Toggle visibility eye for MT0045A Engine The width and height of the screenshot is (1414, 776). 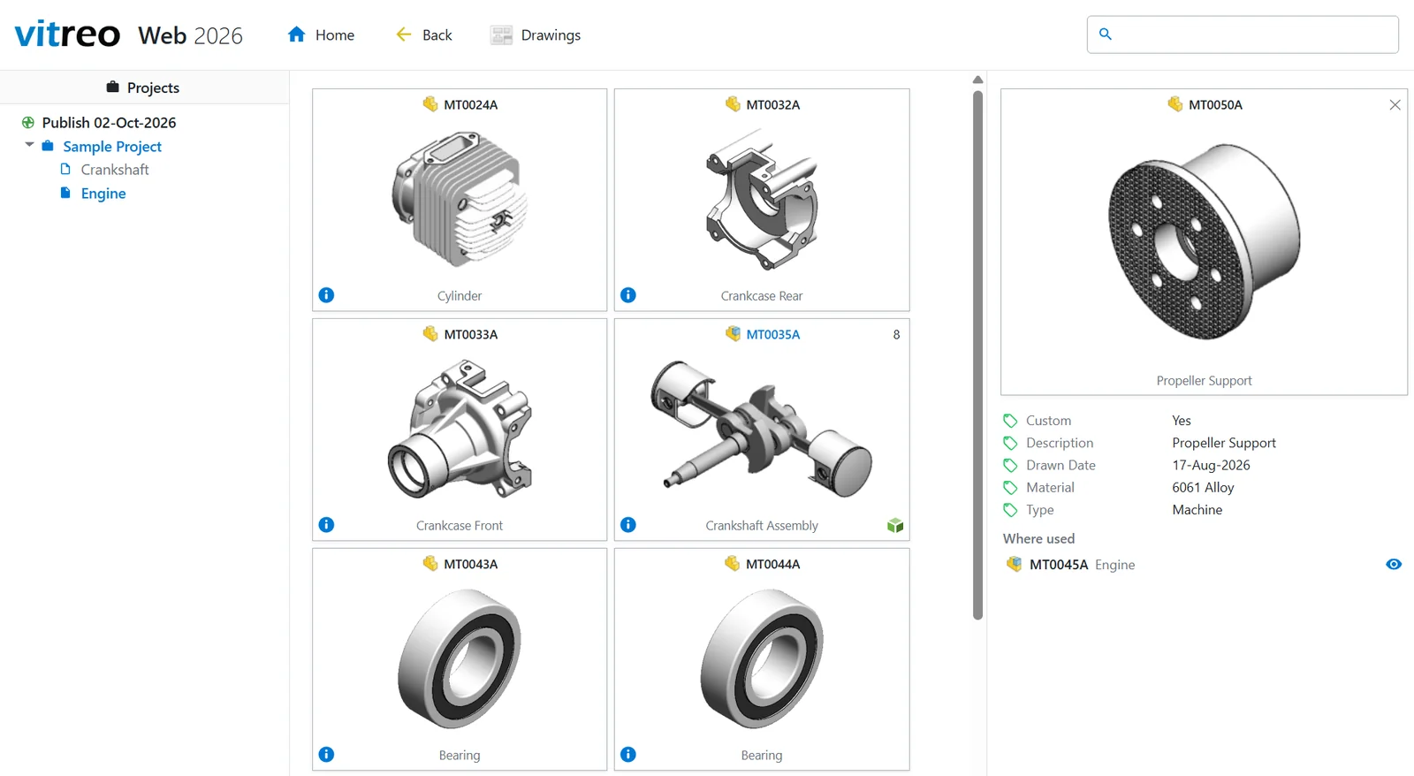[x=1394, y=565]
